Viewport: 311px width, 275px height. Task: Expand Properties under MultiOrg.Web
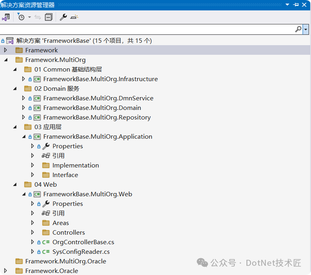32,203
